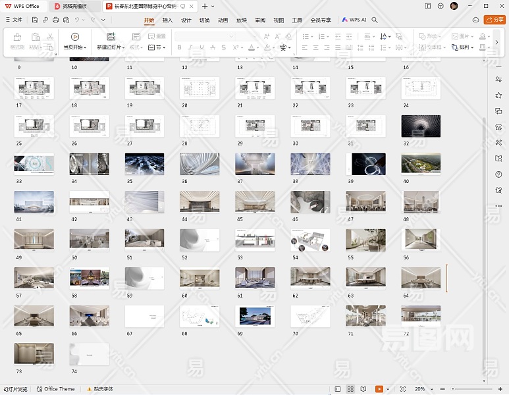Click the 新建幻灯片 new slide icon
Image resolution: width=509 pixels, height=395 pixels.
click(111, 36)
